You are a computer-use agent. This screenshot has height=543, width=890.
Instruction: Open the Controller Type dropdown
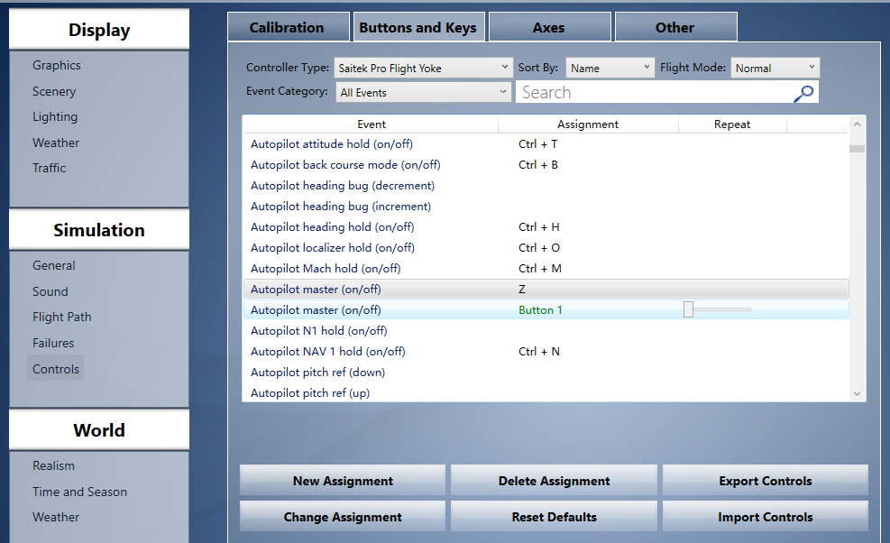(423, 68)
